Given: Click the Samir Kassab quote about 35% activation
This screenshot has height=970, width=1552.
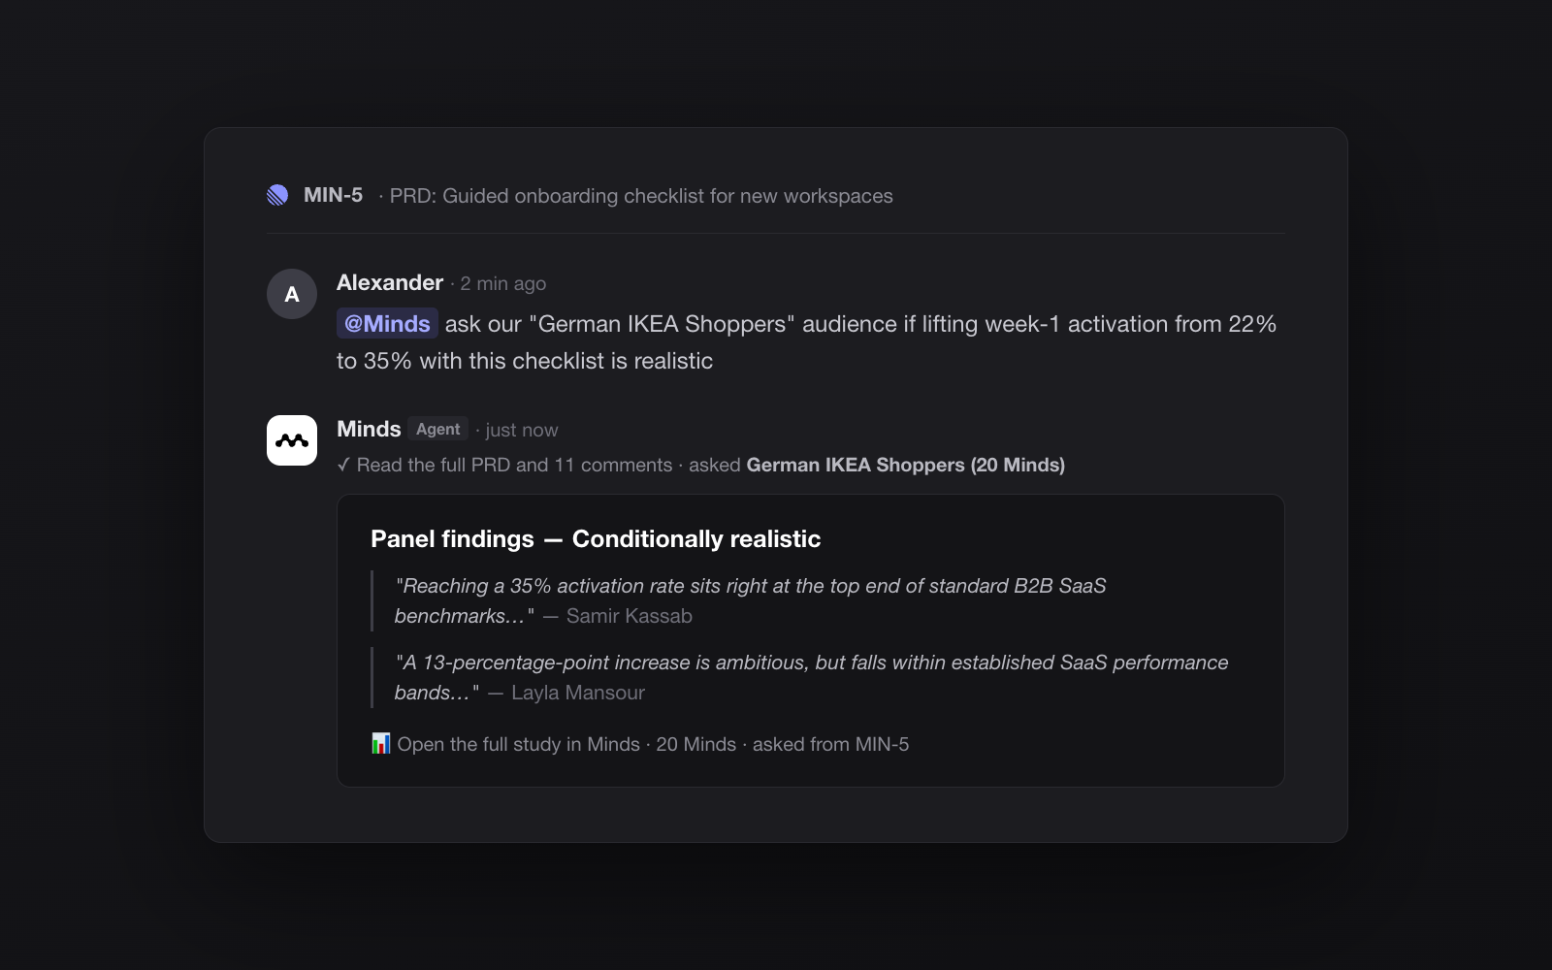Looking at the screenshot, I should (751, 600).
